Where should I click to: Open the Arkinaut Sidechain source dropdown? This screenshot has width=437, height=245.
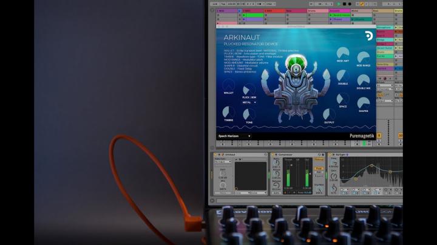(x=223, y=162)
